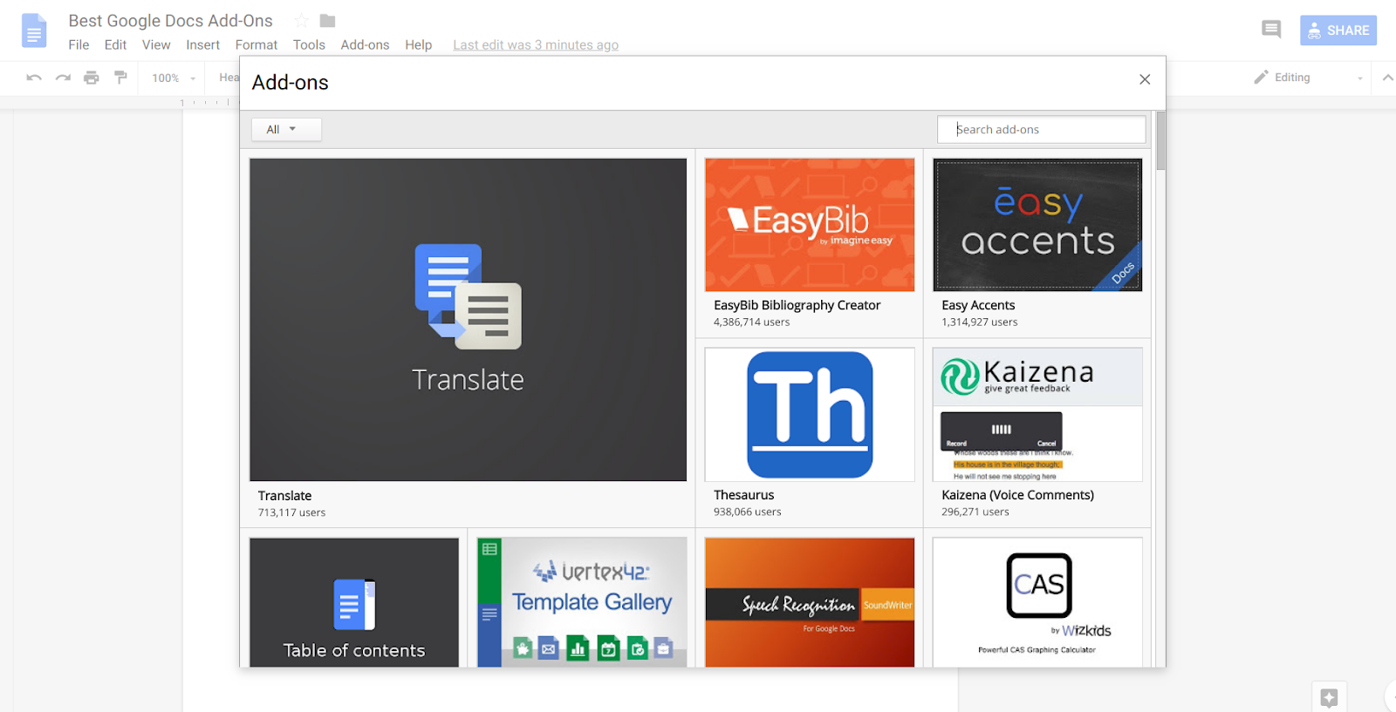Open the move-to-folder icon beside title

pos(328,21)
